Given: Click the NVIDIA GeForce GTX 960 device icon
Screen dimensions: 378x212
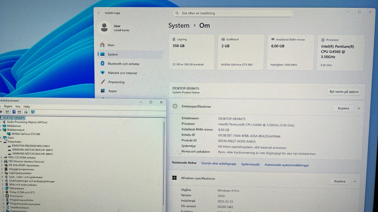Looking at the screenshot, I should 9,134.
